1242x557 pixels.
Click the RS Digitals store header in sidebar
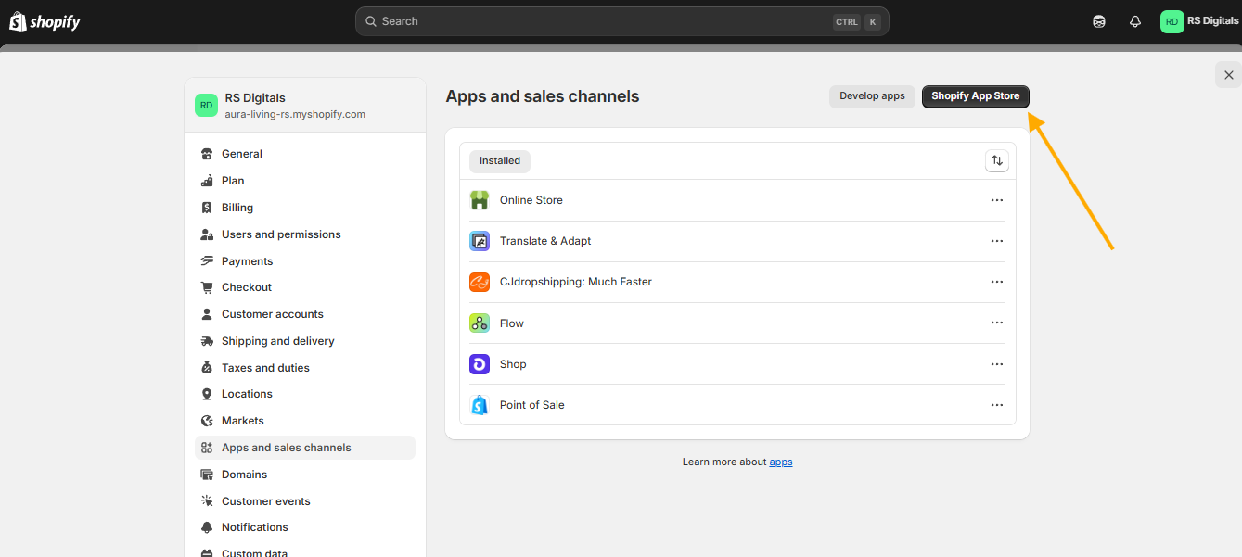point(305,105)
